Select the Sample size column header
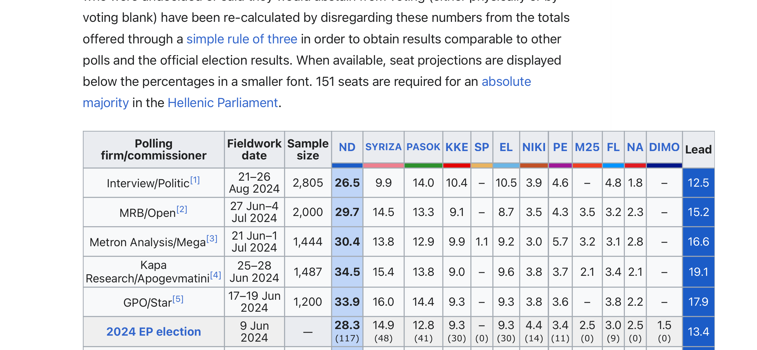The image size is (757, 350). [x=308, y=150]
